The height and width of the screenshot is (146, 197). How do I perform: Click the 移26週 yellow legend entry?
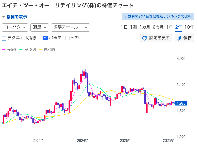pyautogui.click(x=47, y=49)
